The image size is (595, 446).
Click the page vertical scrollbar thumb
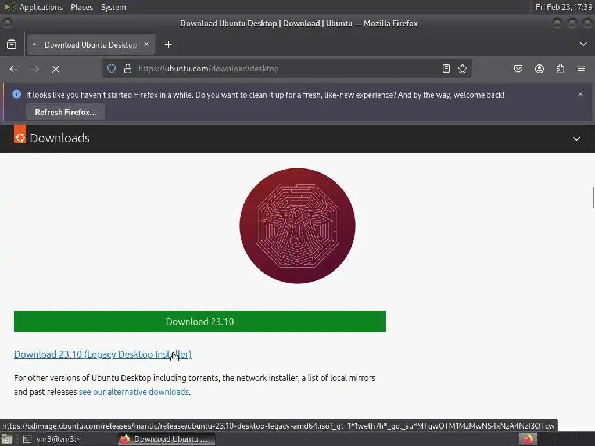click(x=593, y=197)
